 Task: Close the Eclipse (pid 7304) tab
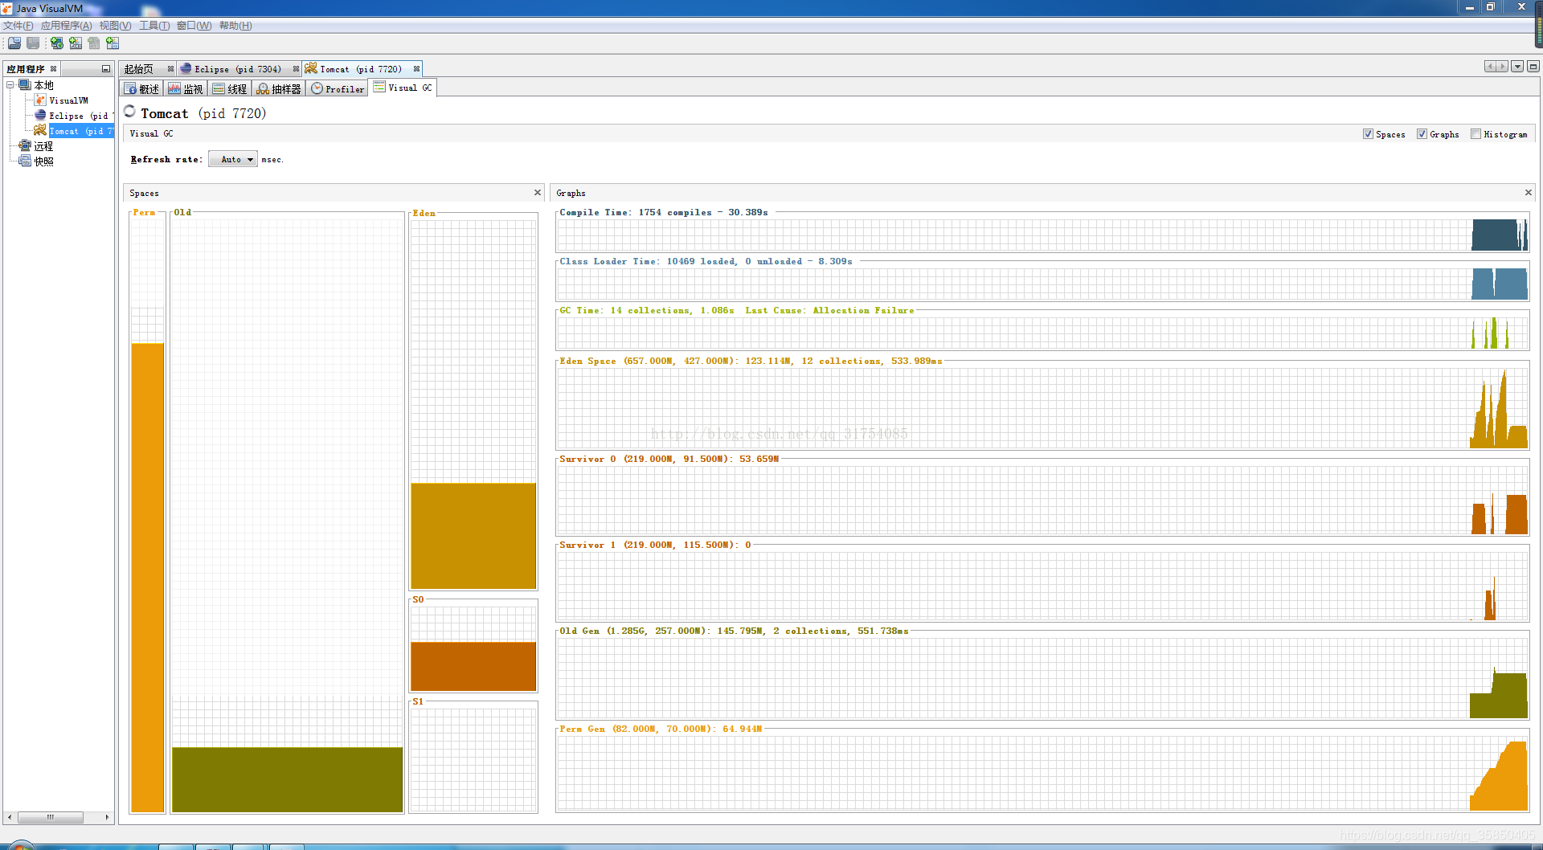[296, 69]
